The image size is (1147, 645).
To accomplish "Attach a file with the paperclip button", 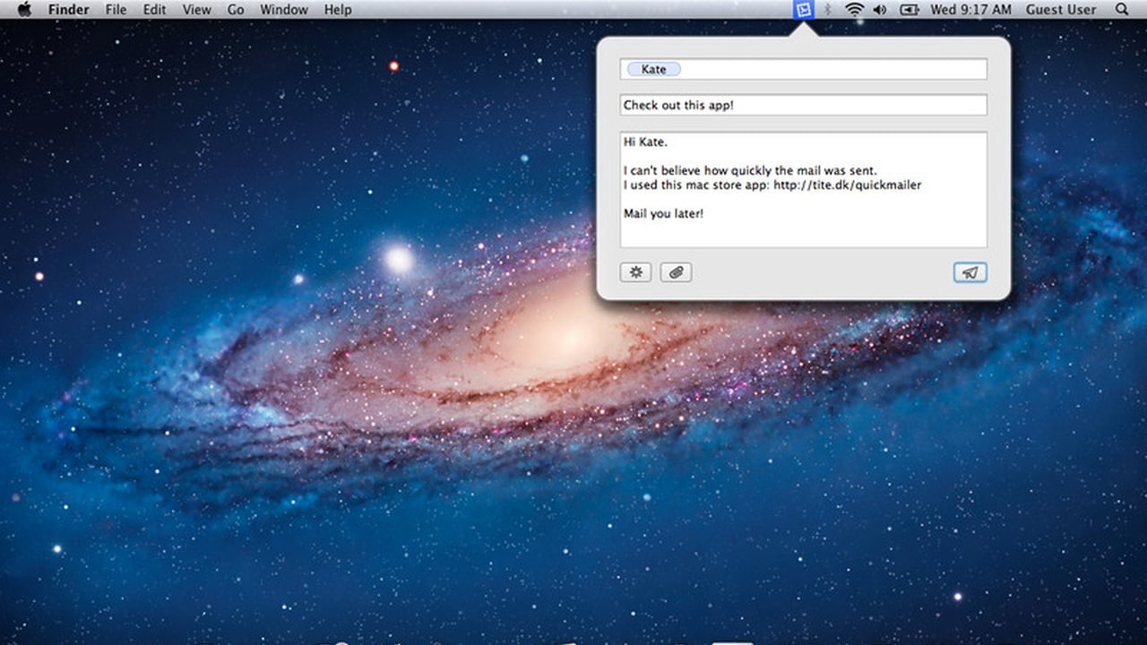I will click(x=676, y=272).
